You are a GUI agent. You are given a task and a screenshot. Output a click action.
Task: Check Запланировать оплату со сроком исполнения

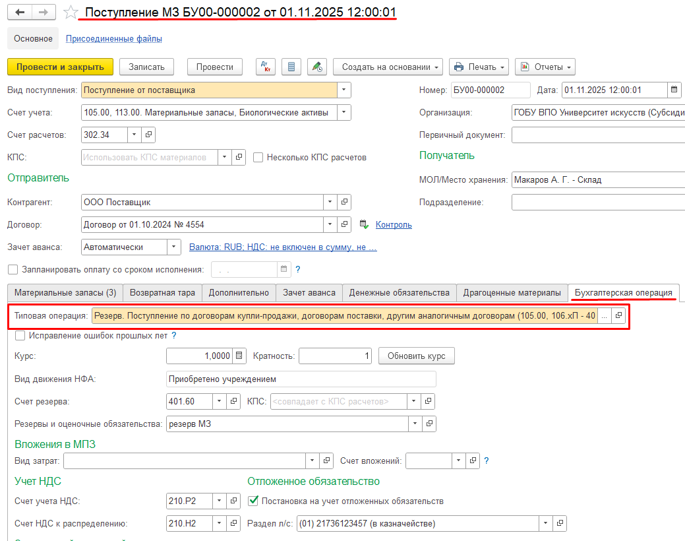pos(13,269)
